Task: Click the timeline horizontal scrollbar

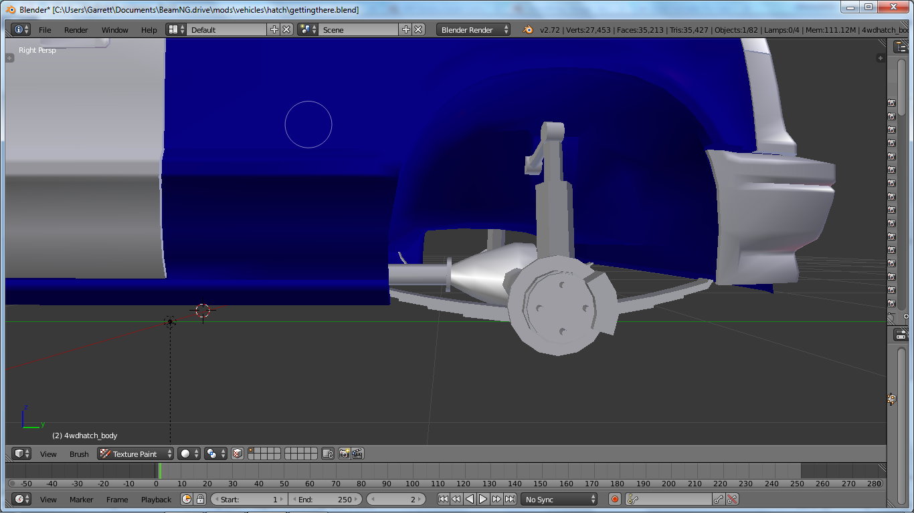Action: click(444, 484)
